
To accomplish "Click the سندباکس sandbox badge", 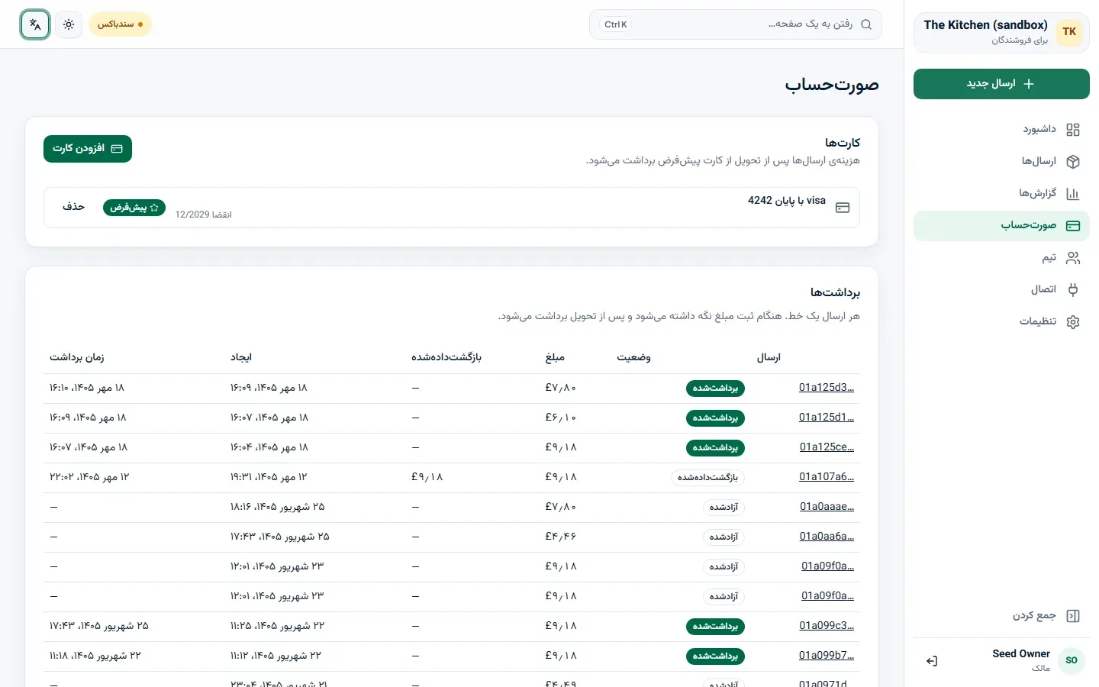I will pos(120,24).
